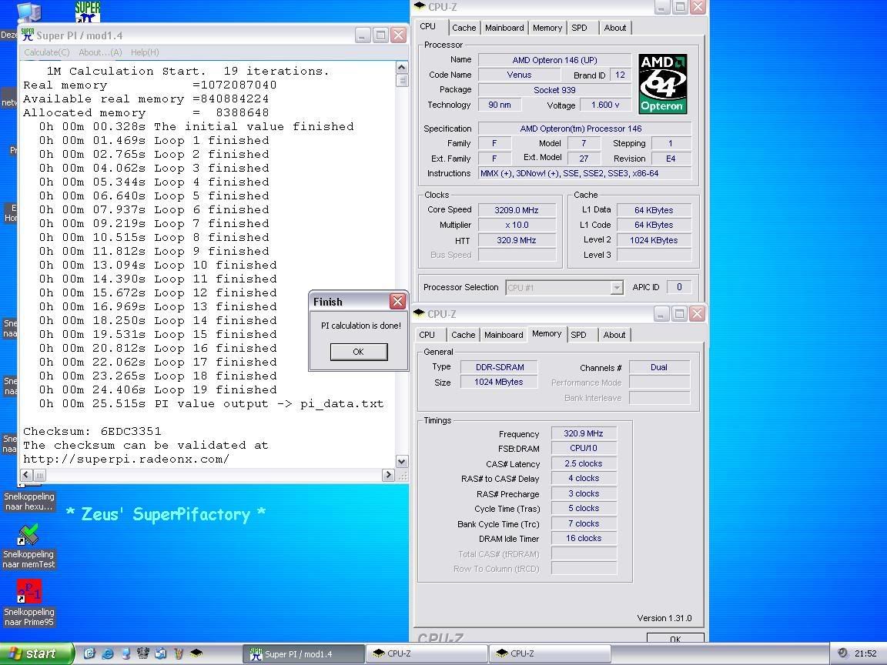Image resolution: width=887 pixels, height=665 pixels.
Task: Open the About...(A) menu in Super PI
Action: [100, 52]
